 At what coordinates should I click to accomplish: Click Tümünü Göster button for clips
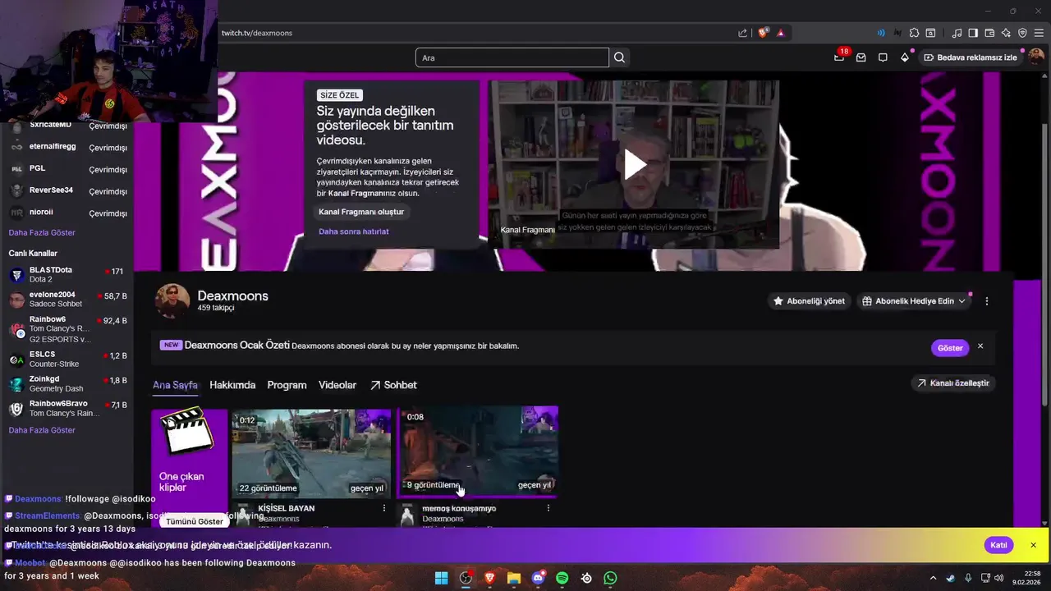click(x=195, y=521)
